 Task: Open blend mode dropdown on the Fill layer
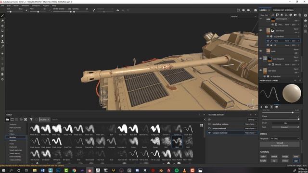click(x=288, y=45)
